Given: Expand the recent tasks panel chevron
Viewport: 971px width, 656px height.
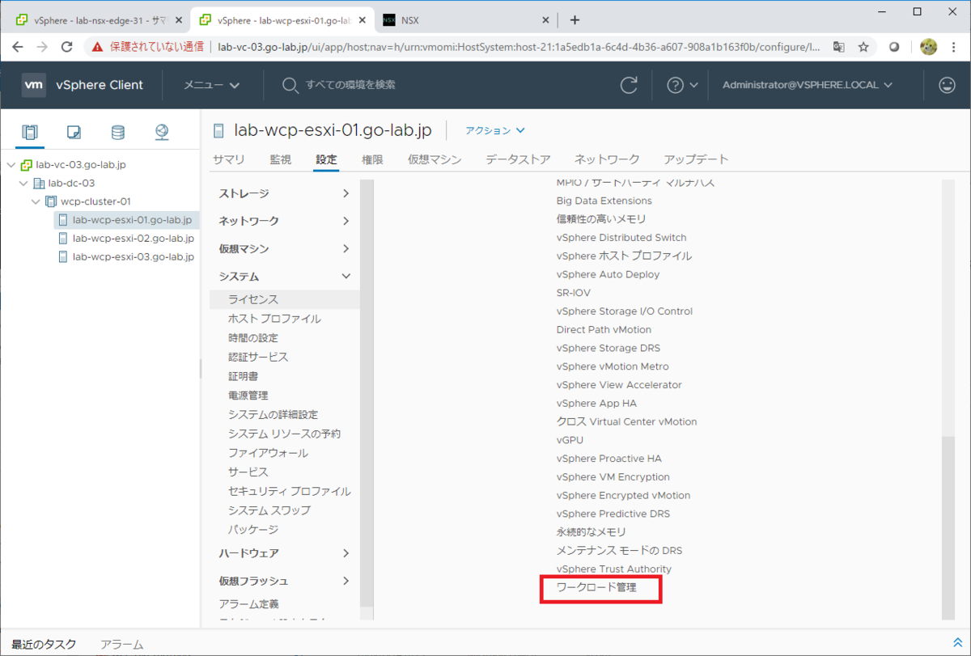Looking at the screenshot, I should (x=958, y=642).
